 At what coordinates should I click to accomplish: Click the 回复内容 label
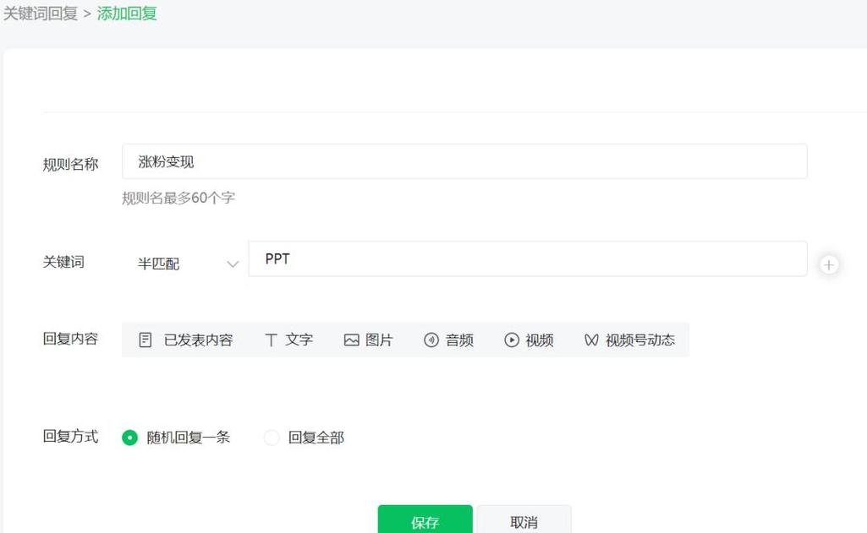pyautogui.click(x=70, y=339)
